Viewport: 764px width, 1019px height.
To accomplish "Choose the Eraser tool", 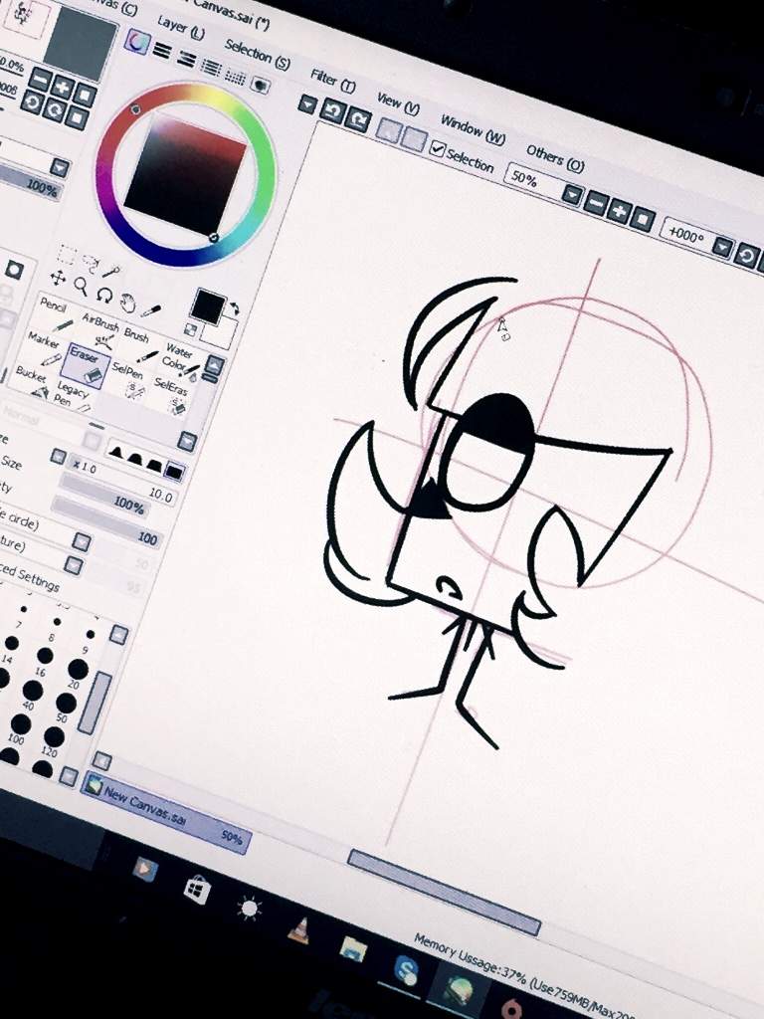I will click(86, 366).
